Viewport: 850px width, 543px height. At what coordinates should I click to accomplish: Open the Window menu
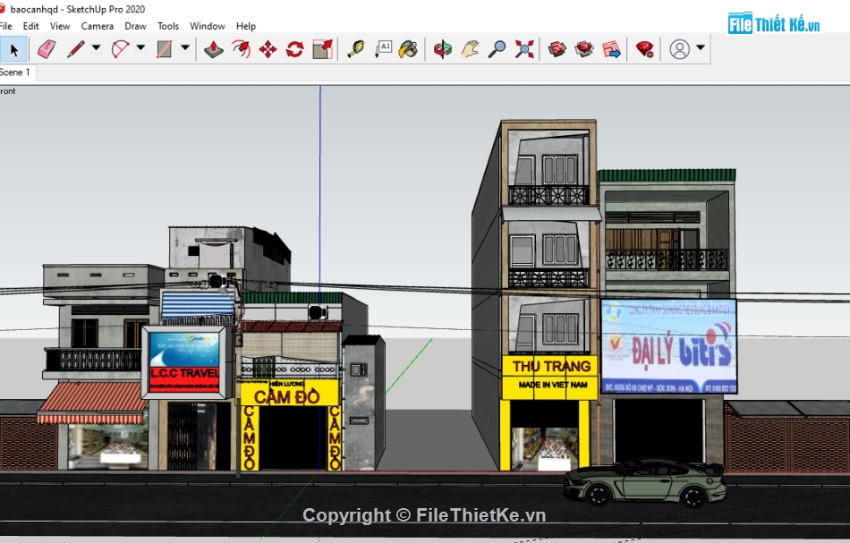pos(207,26)
